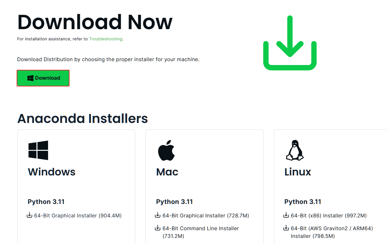Click the green Download button
Viewport: 387px width, 243px height.
[x=43, y=78]
